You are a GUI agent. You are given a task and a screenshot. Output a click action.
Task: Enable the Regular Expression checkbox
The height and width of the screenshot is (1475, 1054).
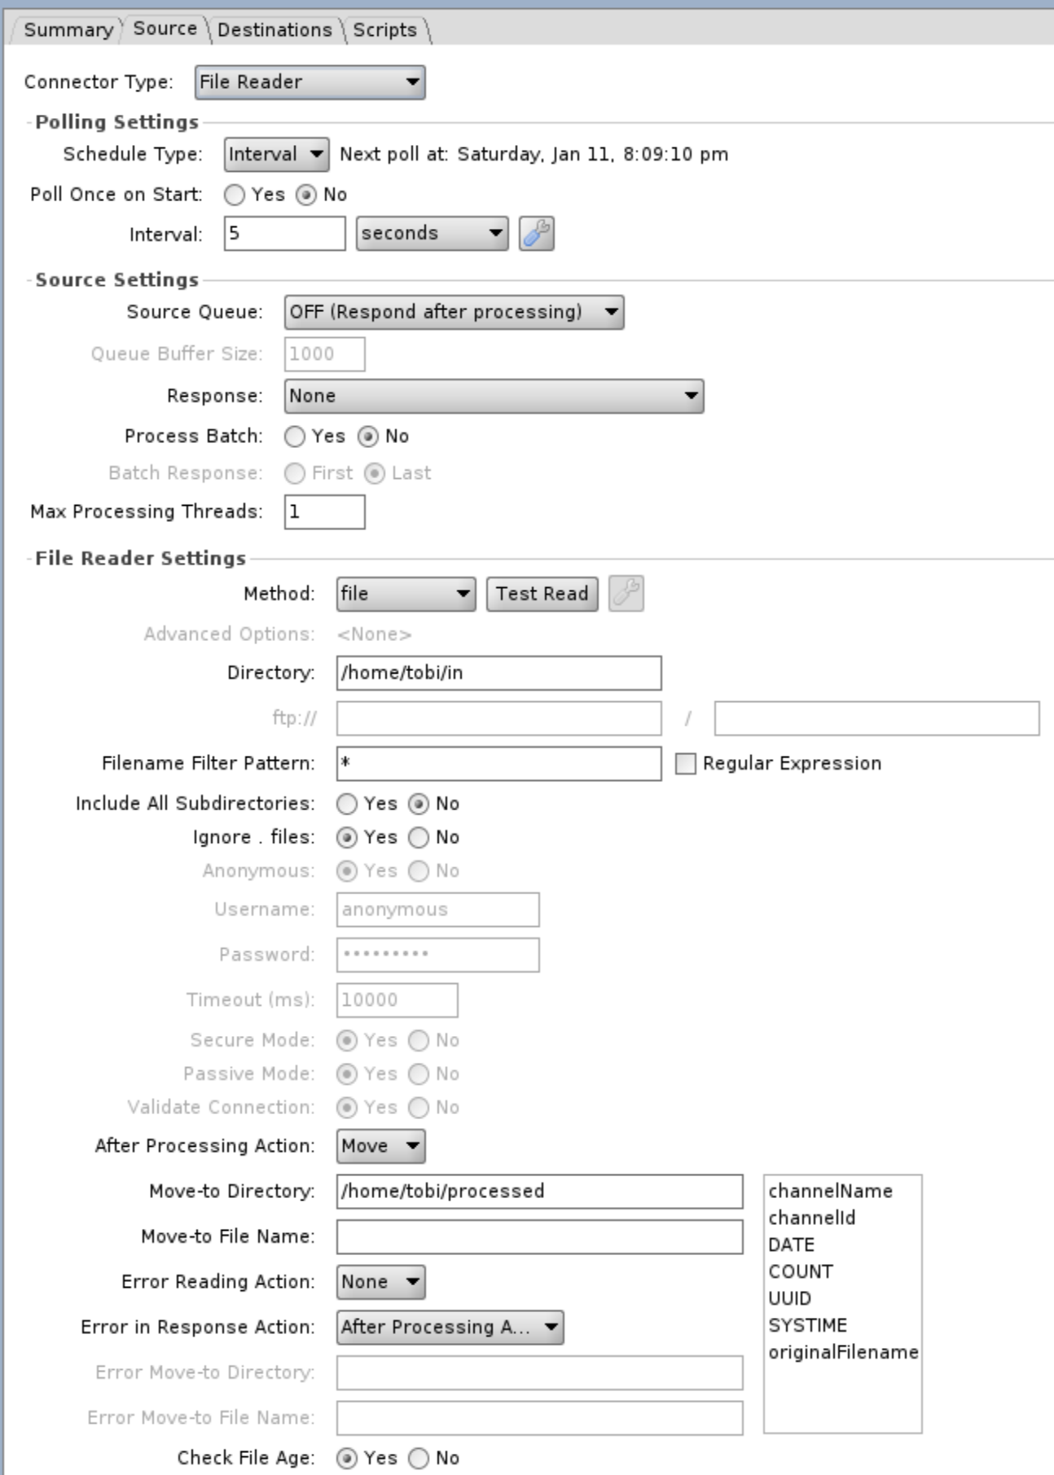point(686,764)
